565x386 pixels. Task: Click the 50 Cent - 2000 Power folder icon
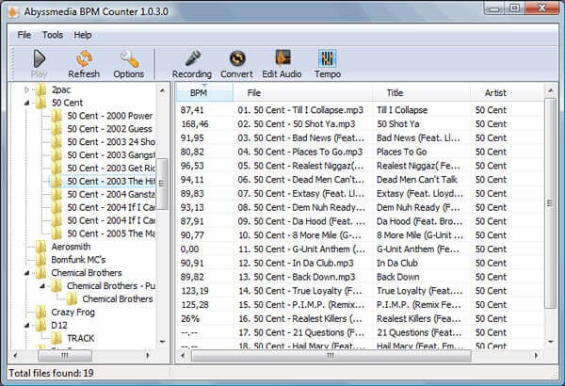tap(56, 116)
